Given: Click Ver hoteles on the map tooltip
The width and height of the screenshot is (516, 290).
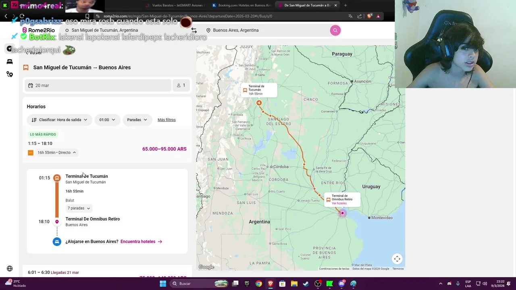Looking at the screenshot, I should pos(339,203).
